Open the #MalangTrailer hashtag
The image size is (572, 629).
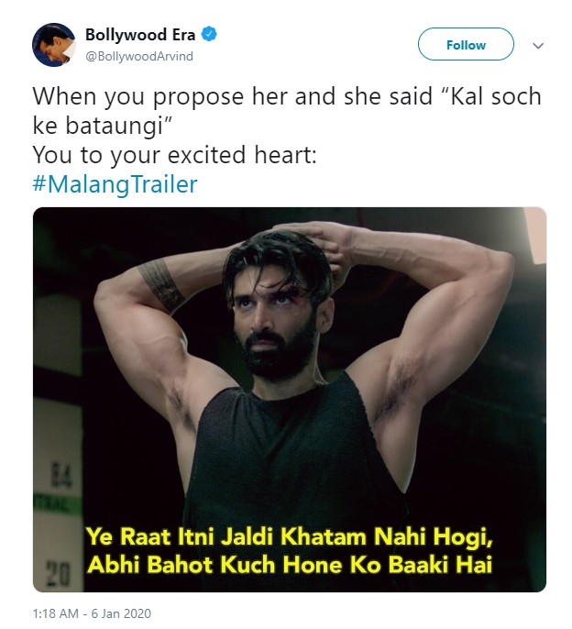tap(115, 184)
